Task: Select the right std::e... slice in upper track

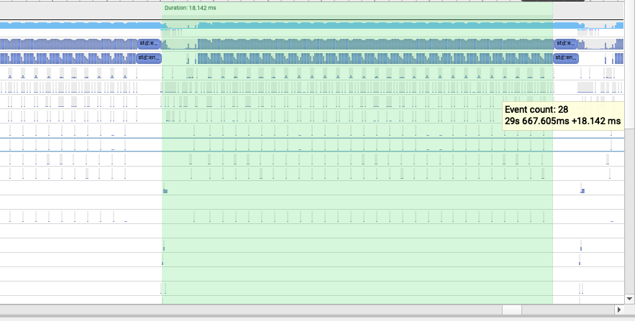Action: click(x=566, y=43)
